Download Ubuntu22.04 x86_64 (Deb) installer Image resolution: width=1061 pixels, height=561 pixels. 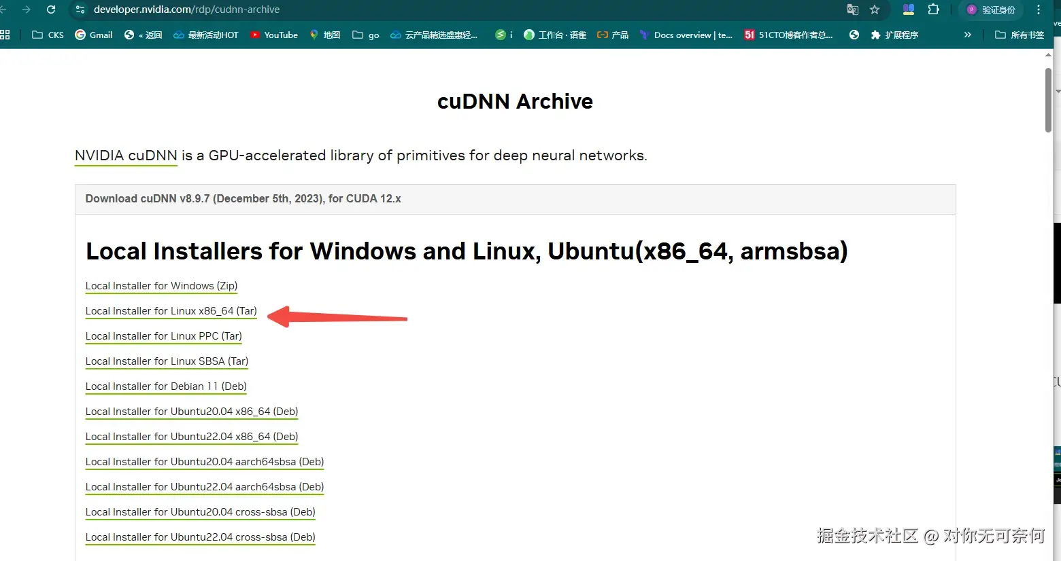(x=192, y=437)
